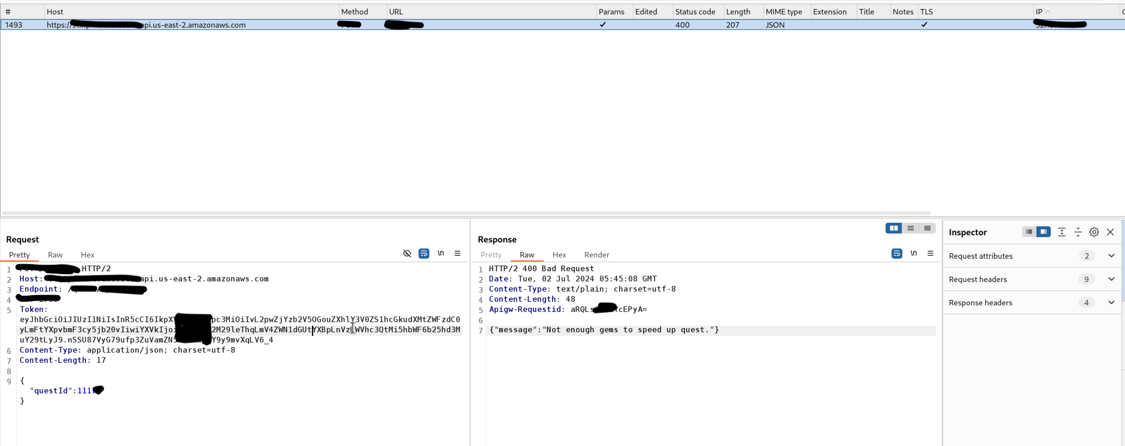Screen dimensions: 1125x446
Task: Sort history by TLS column
Action: pyautogui.click(x=975, y=11)
